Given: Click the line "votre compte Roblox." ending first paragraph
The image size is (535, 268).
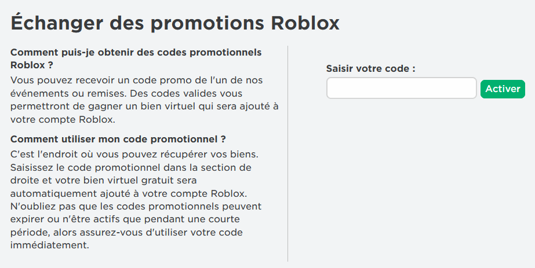Looking at the screenshot, I should tap(63, 120).
